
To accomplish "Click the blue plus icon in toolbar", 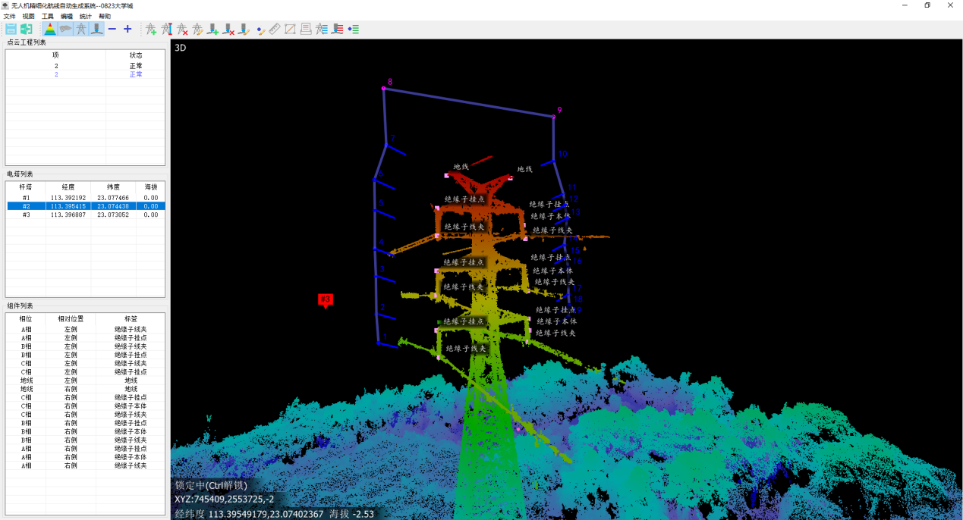I will [x=127, y=29].
